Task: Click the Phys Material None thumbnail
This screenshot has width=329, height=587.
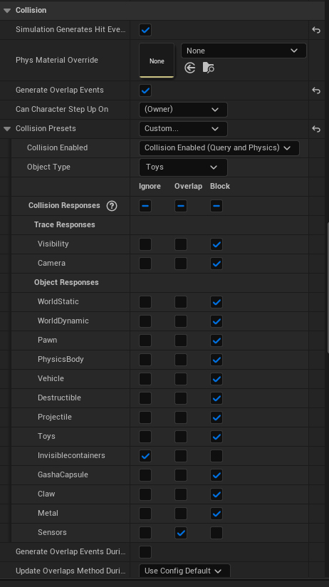Action: pyautogui.click(x=157, y=61)
